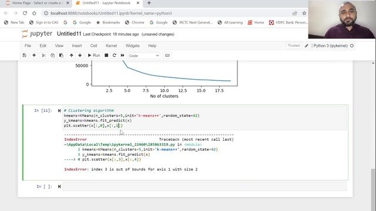Close the Untitled11 Jupyter Notebook tab
This screenshot has height=211, width=376.
pyautogui.click(x=138, y=3)
